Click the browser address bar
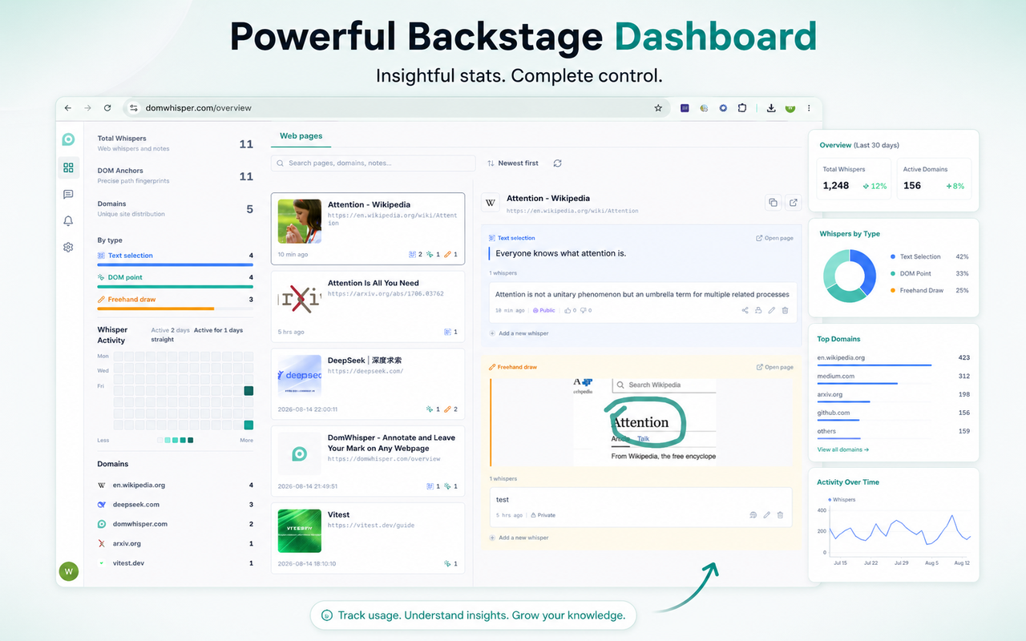Image resolution: width=1026 pixels, height=641 pixels. (x=397, y=108)
